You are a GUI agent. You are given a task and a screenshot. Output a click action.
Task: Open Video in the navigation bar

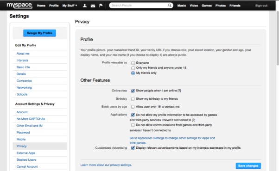194,6
